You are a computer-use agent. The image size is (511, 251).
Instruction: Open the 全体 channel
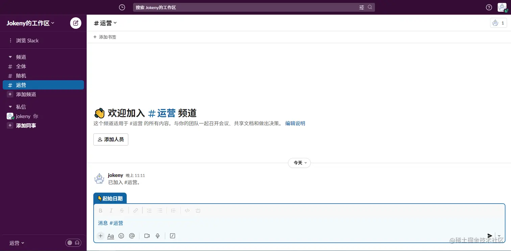(x=43, y=67)
